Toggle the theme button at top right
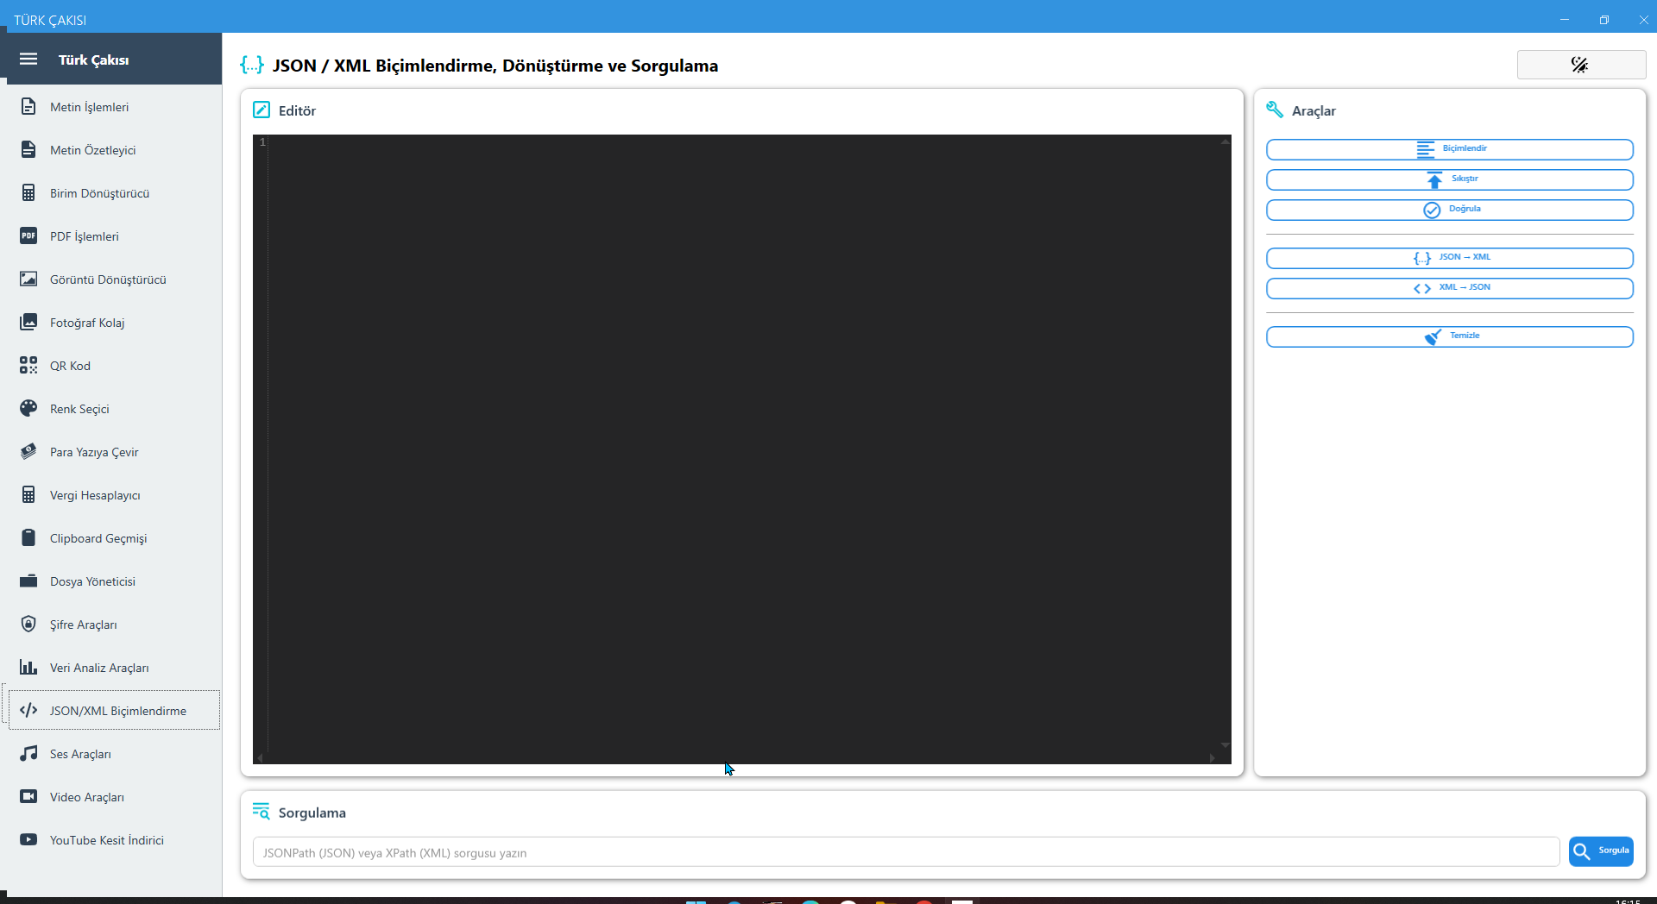Screen dimensions: 1657x904 point(1580,65)
